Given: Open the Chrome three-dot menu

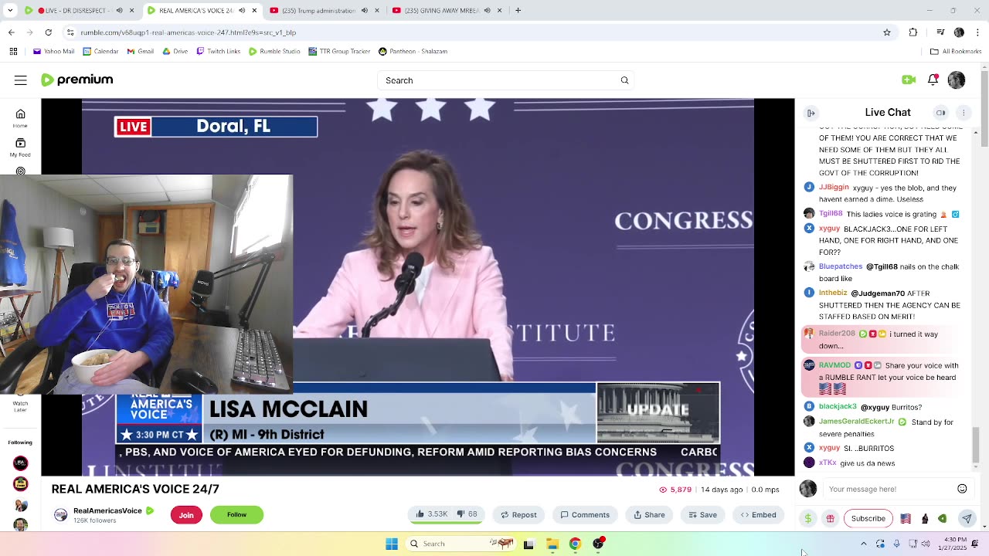Looking at the screenshot, I should point(977,32).
